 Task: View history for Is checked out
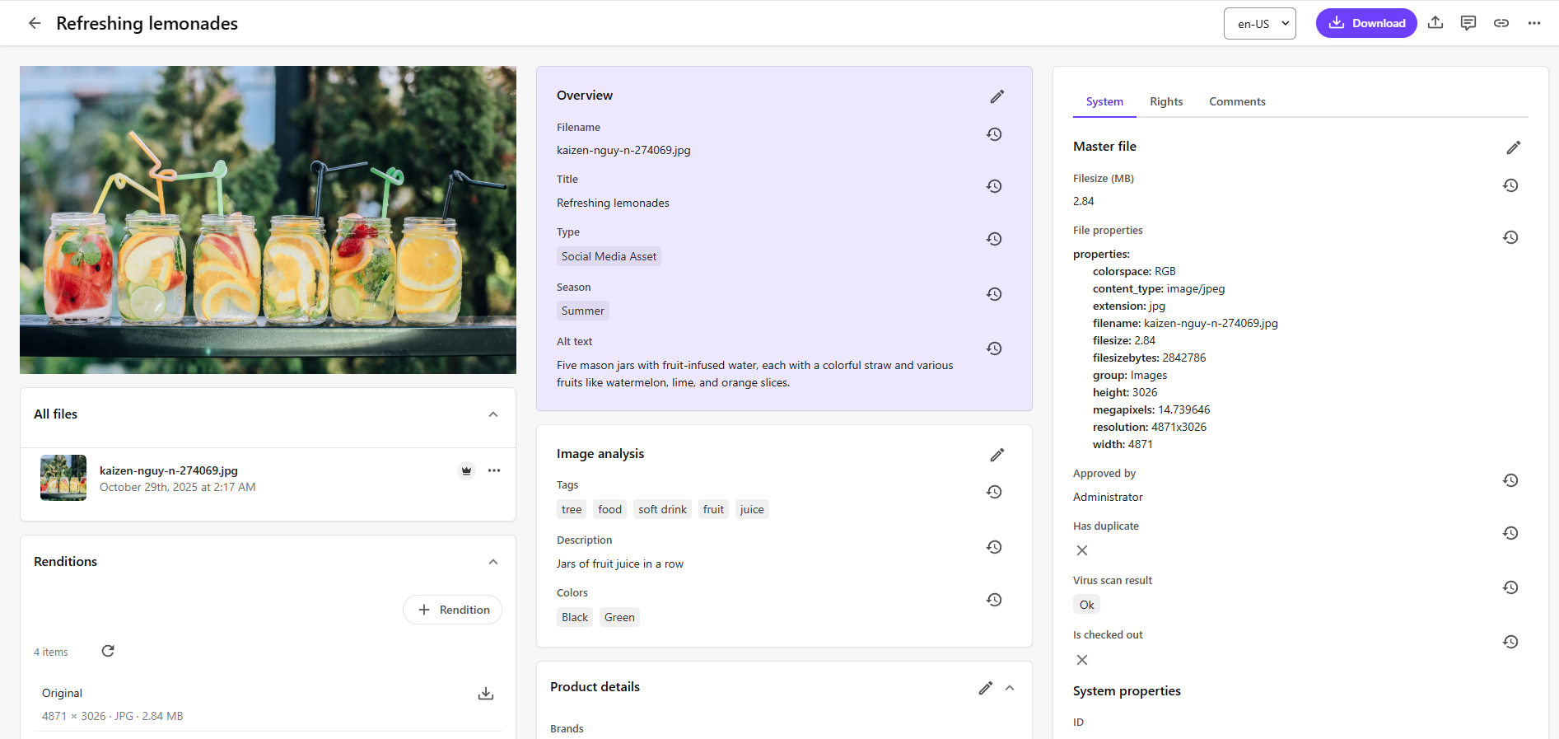pyautogui.click(x=1510, y=642)
